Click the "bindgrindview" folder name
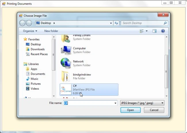This screenshot has width=187, height=133. pos(82,74)
